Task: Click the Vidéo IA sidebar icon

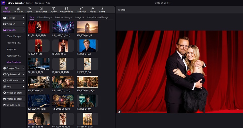Action: (5, 24)
